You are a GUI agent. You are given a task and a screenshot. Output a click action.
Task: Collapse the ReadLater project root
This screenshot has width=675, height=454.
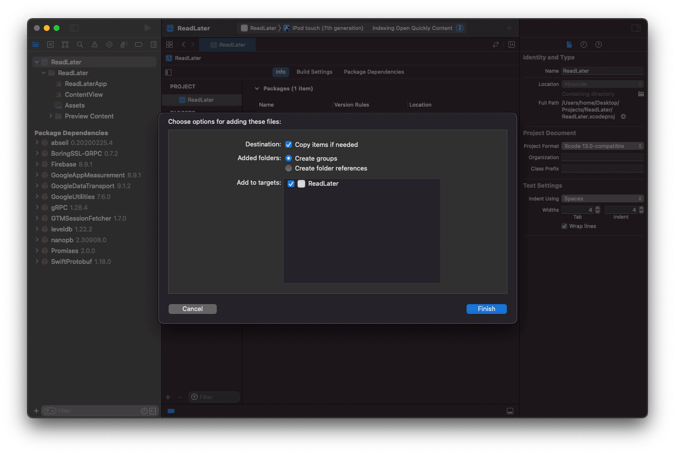coord(36,62)
